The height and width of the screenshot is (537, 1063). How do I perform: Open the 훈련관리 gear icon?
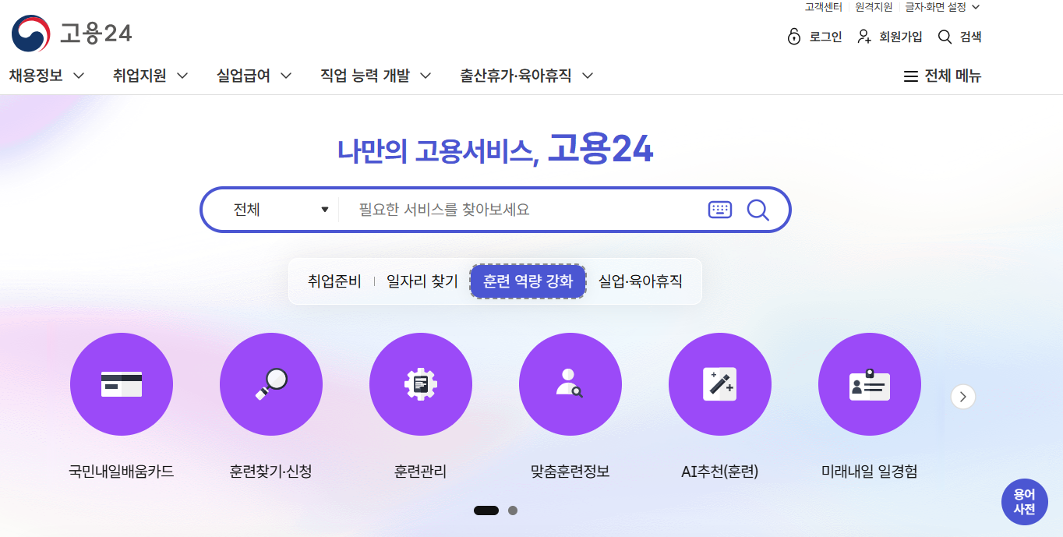(421, 384)
